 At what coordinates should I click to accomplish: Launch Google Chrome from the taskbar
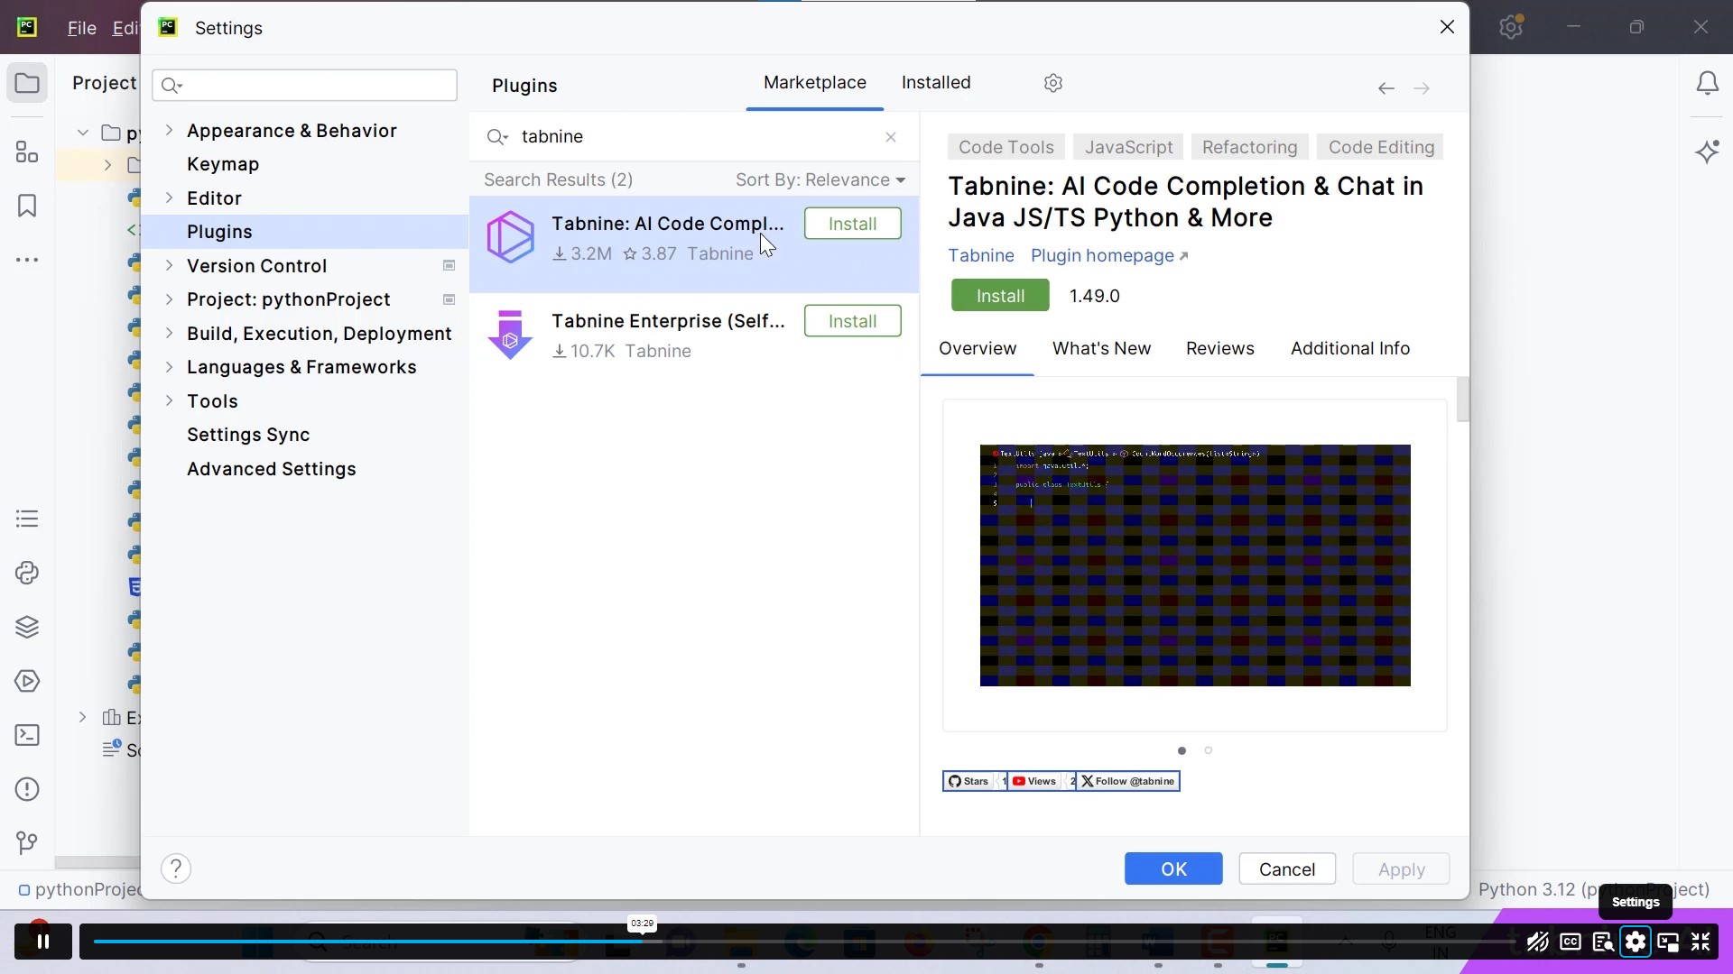tap(1038, 942)
